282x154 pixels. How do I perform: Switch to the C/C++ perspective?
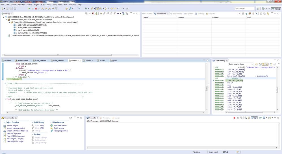266,9
